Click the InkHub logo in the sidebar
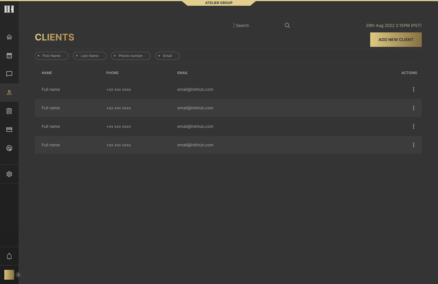The image size is (438, 284). (x=9, y=9)
